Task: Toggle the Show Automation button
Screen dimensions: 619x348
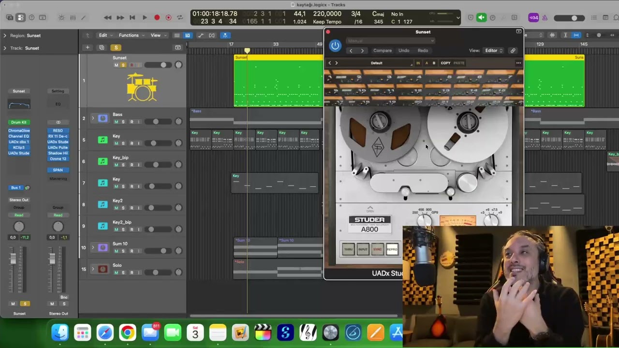Action: coord(201,35)
